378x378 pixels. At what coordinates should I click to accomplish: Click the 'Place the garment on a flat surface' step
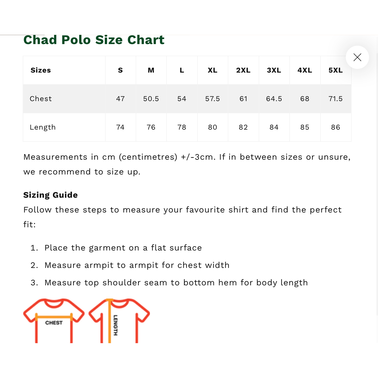click(123, 248)
